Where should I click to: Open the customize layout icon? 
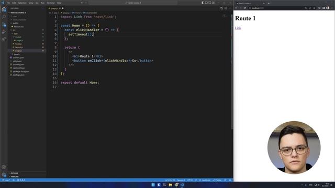coord(213,3)
